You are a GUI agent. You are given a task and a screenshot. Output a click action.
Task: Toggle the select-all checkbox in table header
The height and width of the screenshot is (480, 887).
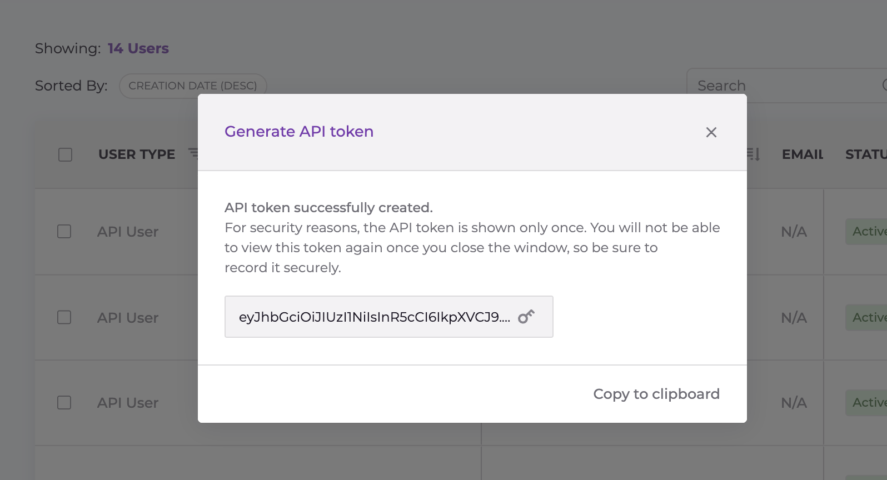66,154
